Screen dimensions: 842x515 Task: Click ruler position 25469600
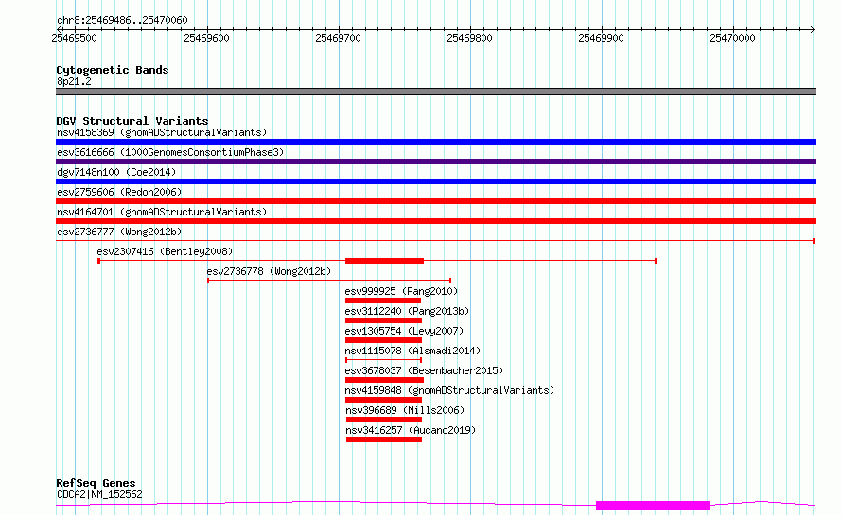[x=207, y=38]
